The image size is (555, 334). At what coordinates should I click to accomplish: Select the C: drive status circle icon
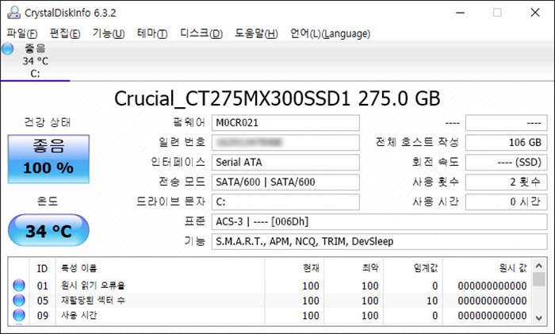pos(8,49)
